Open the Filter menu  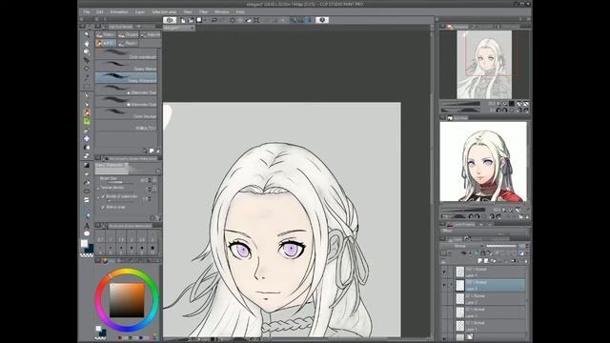203,12
